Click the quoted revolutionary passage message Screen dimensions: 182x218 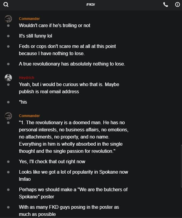pyautogui.click(x=73, y=137)
